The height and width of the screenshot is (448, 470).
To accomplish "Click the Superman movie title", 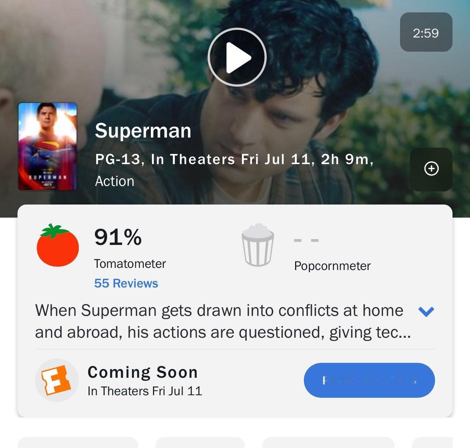I will [143, 130].
